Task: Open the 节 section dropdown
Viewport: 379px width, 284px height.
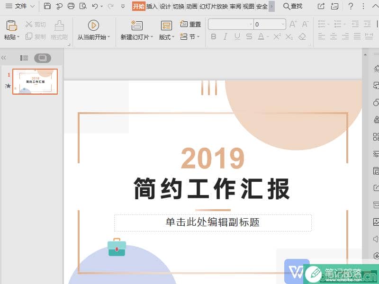Action: click(x=190, y=37)
